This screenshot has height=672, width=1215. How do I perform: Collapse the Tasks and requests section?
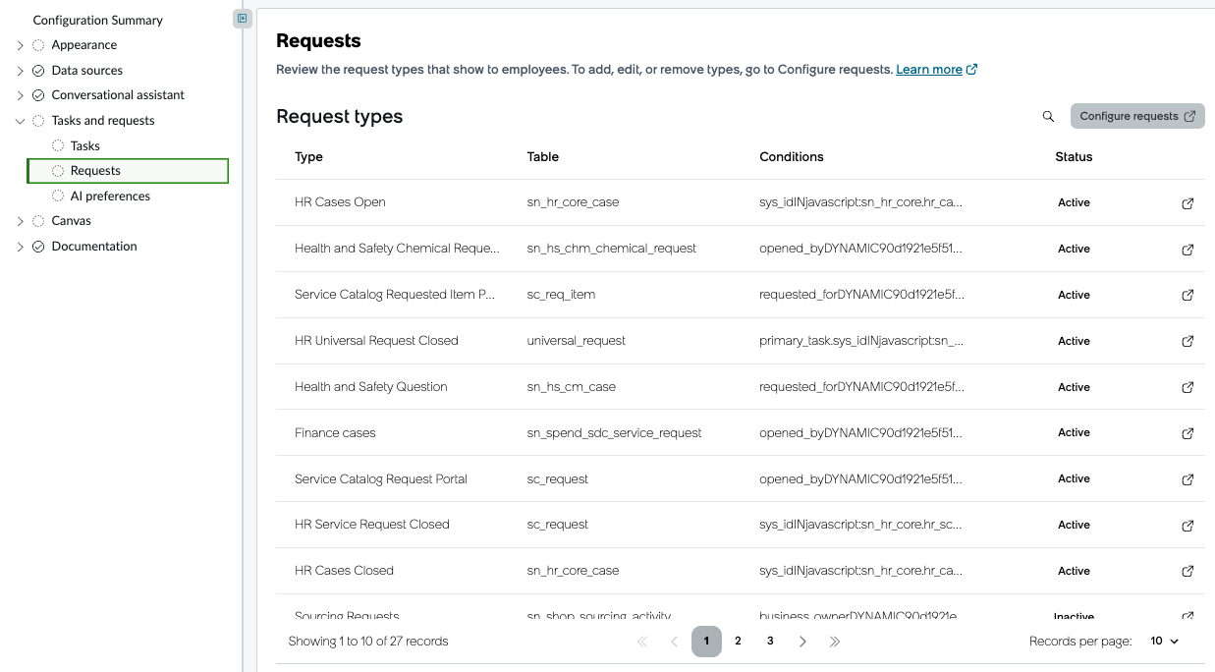(x=21, y=121)
